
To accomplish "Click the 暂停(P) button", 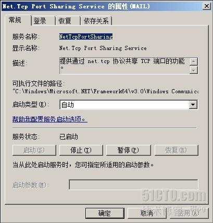I will [128, 150].
